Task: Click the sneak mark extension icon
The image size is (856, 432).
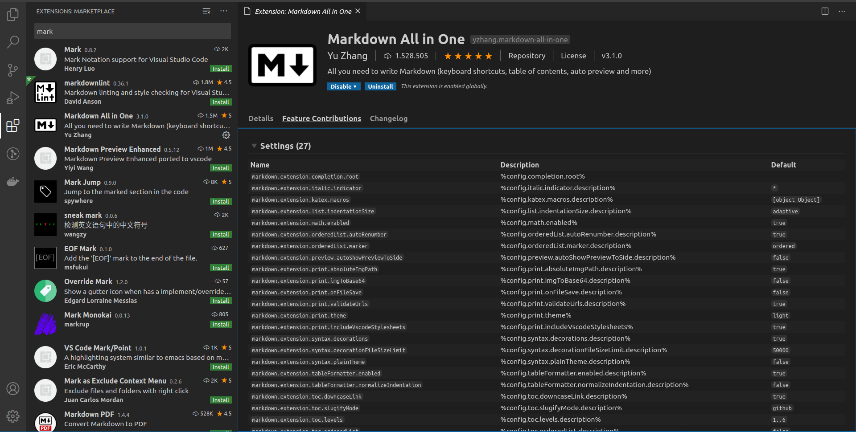Action: point(45,224)
